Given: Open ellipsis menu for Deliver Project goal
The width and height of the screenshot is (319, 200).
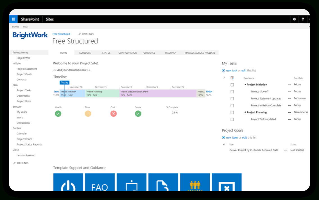Looking at the screenshot, I should (x=286, y=150).
